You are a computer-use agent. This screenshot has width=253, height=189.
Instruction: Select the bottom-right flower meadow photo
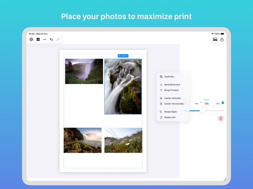pos(123,140)
